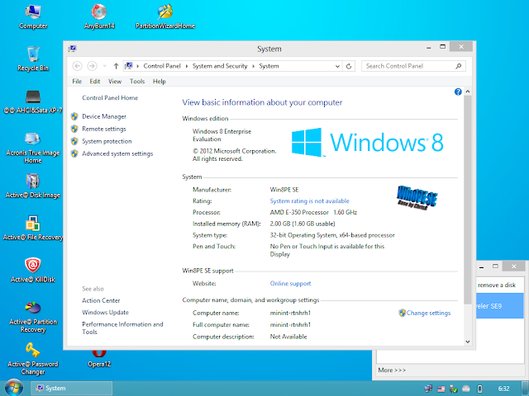Image resolution: width=529 pixels, height=396 pixels.
Task: Open Windows Update link
Action: click(x=105, y=312)
